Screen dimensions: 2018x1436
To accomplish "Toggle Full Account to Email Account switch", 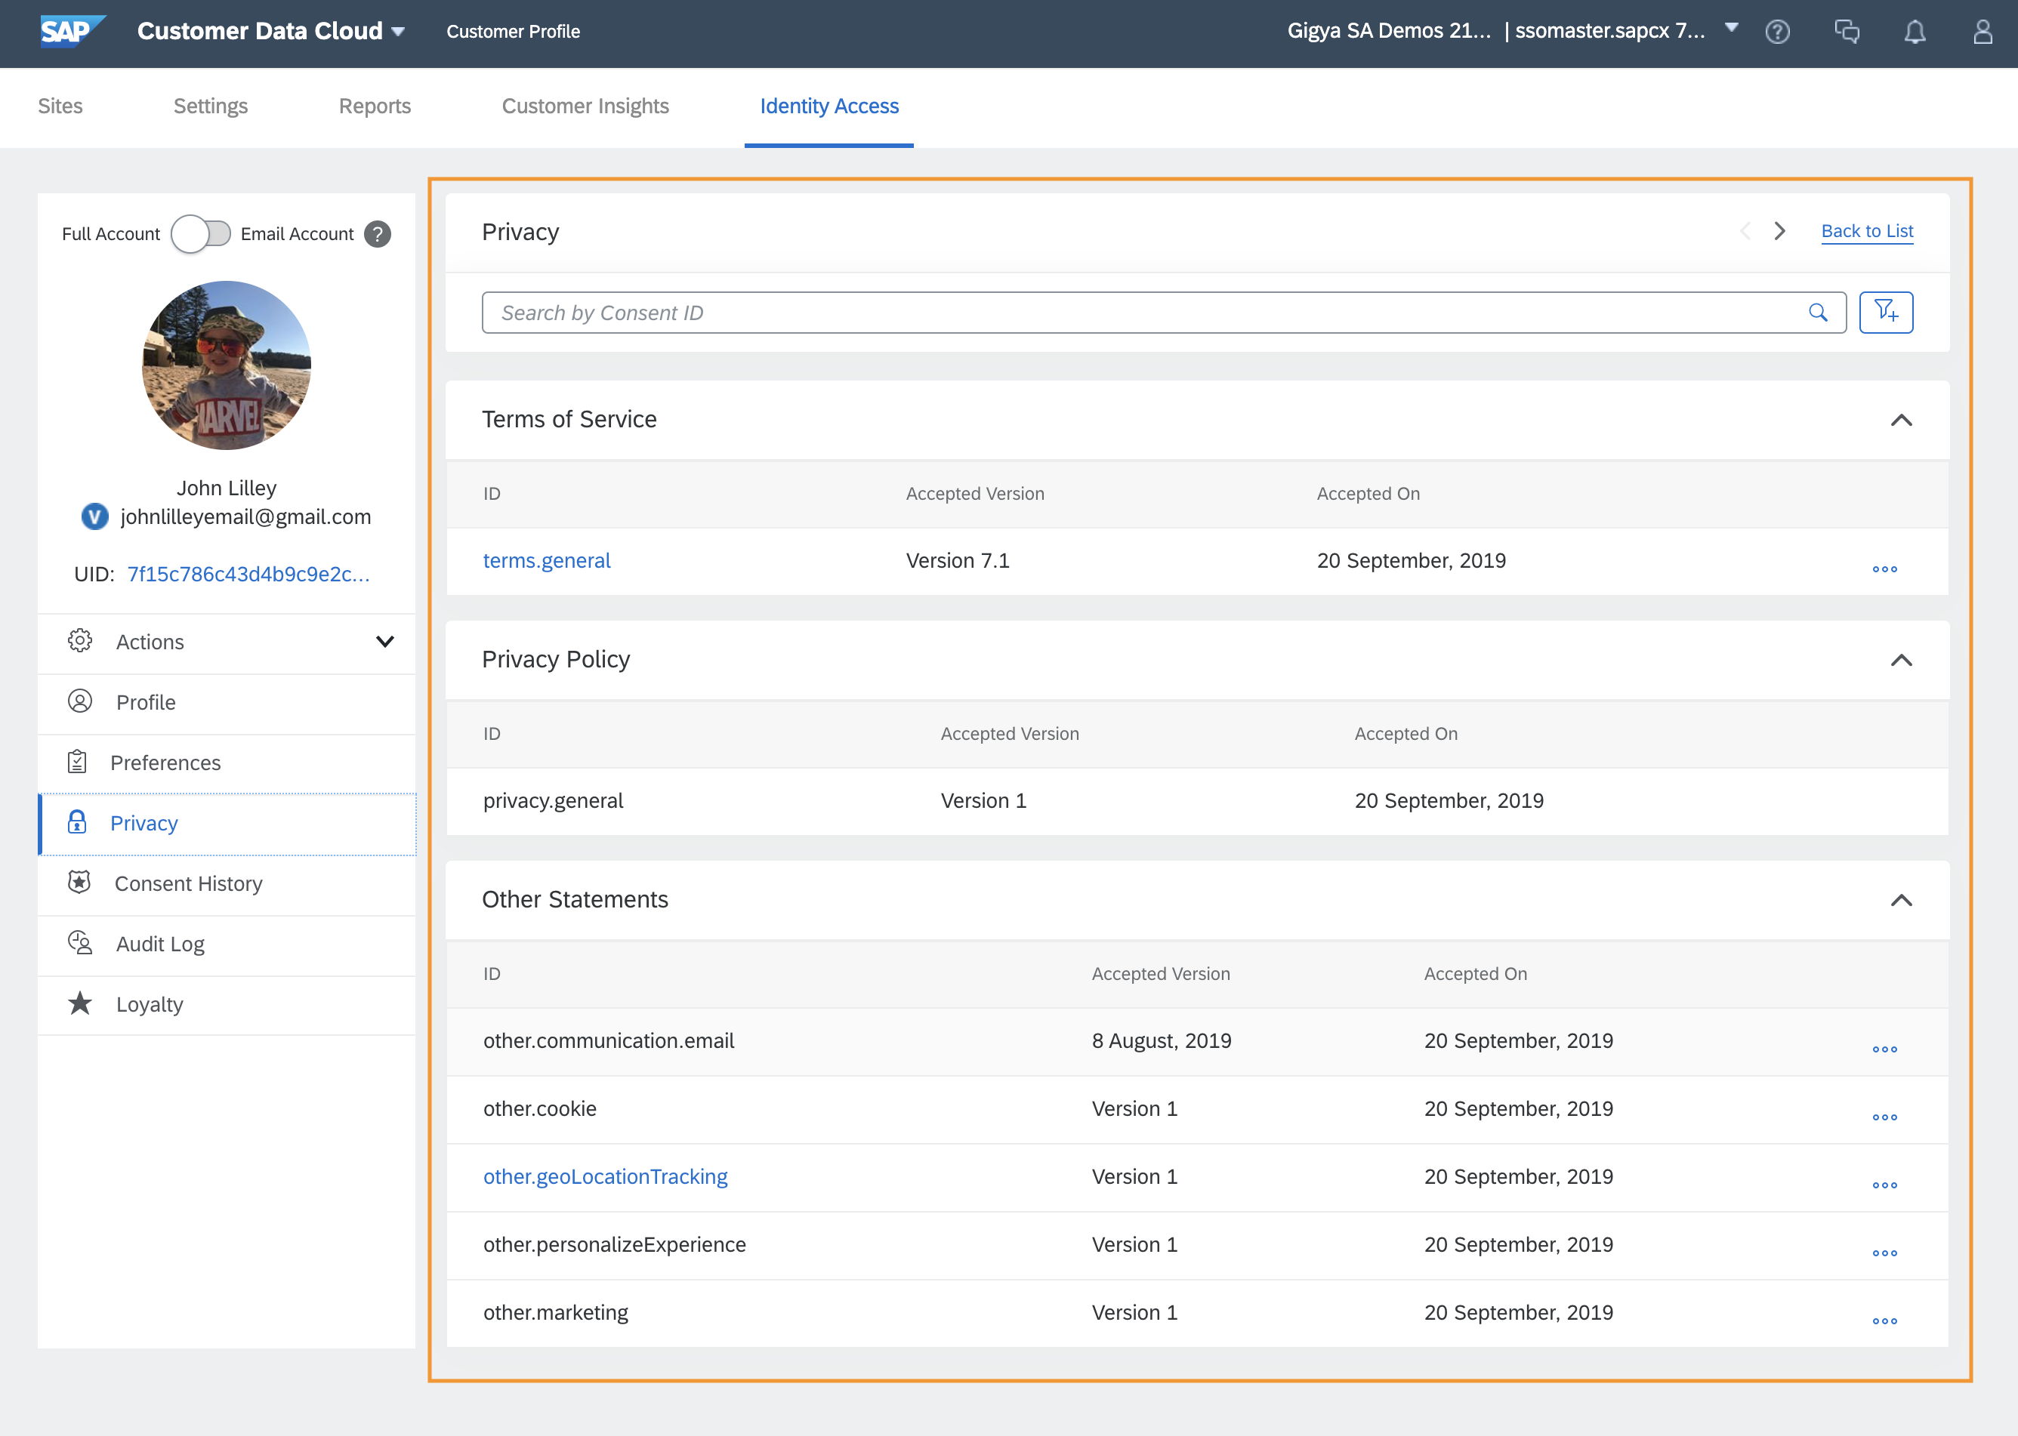I will tap(201, 234).
